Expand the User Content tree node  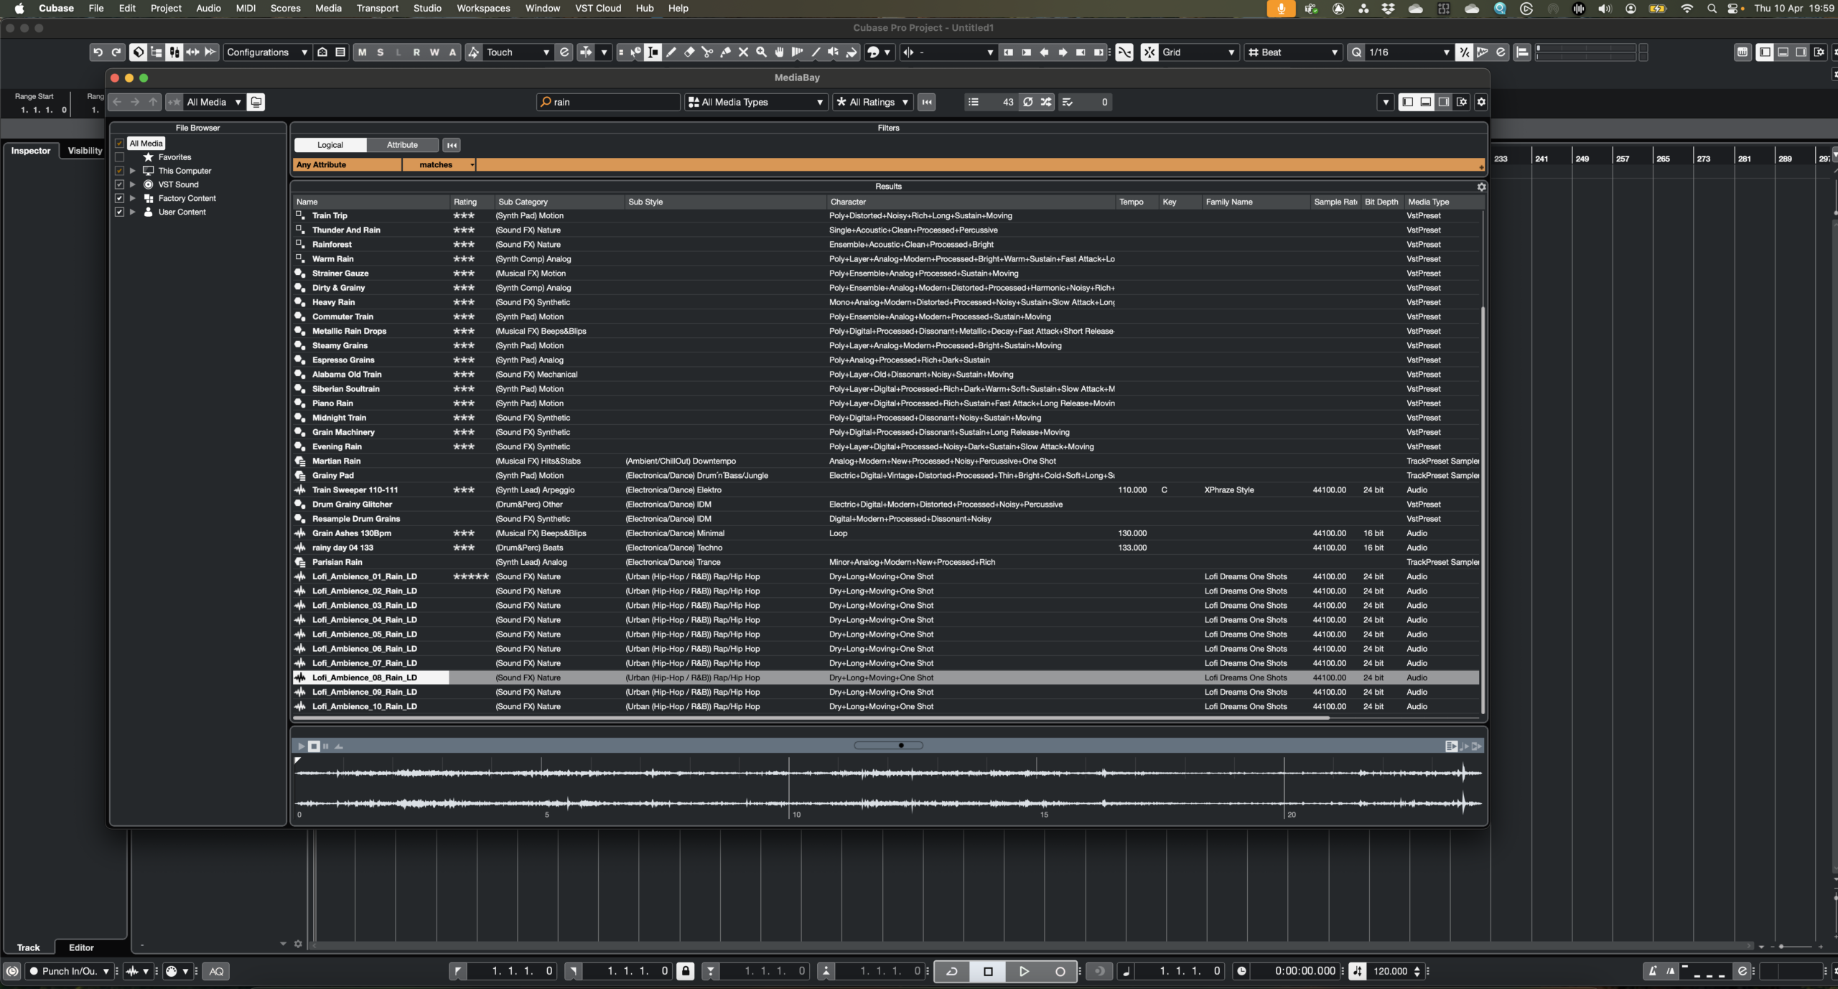click(x=133, y=212)
